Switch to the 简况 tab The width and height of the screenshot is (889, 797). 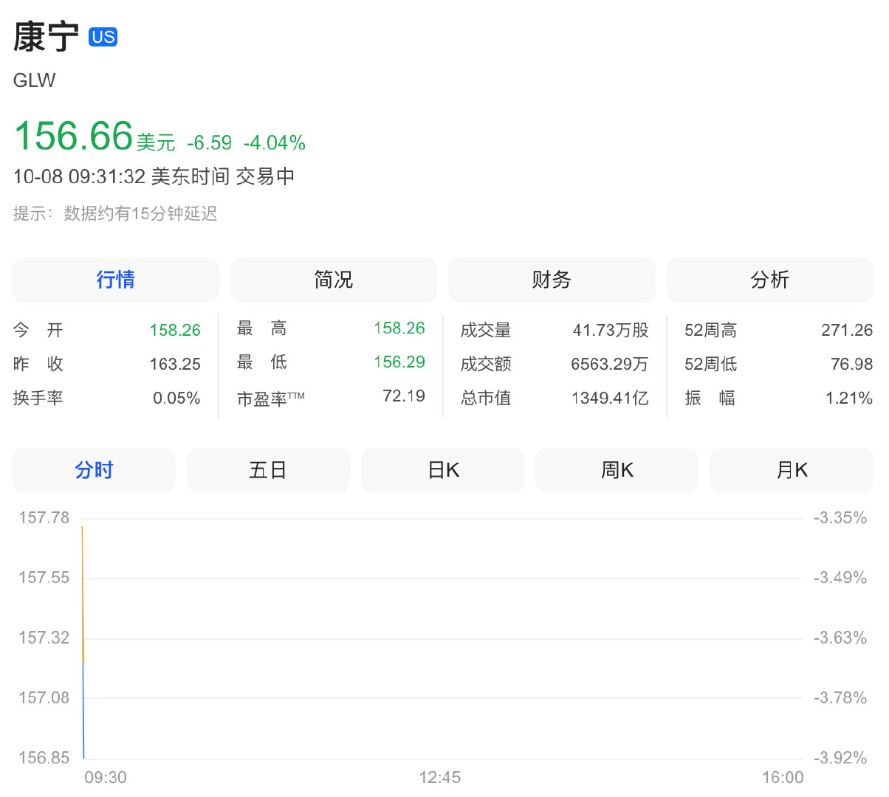[334, 280]
